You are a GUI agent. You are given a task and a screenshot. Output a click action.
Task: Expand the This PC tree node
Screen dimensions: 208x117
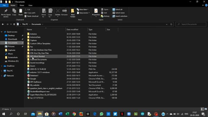pyautogui.click(x=2, y=71)
